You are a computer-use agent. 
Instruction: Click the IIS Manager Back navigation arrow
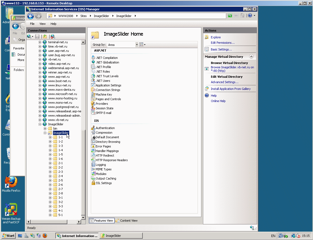coord(31,16)
